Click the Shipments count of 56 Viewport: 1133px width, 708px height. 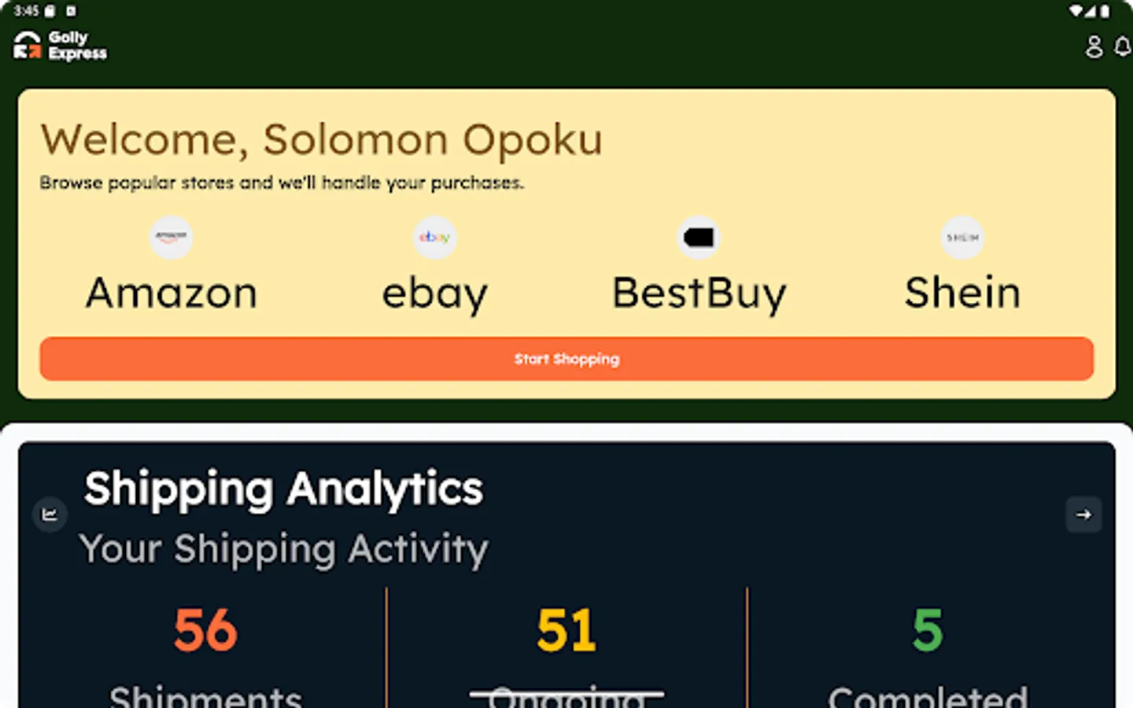click(205, 629)
